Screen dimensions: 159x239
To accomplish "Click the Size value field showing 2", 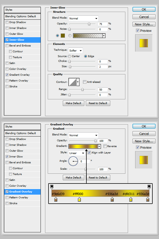I will pyautogui.click(x=103, y=67).
